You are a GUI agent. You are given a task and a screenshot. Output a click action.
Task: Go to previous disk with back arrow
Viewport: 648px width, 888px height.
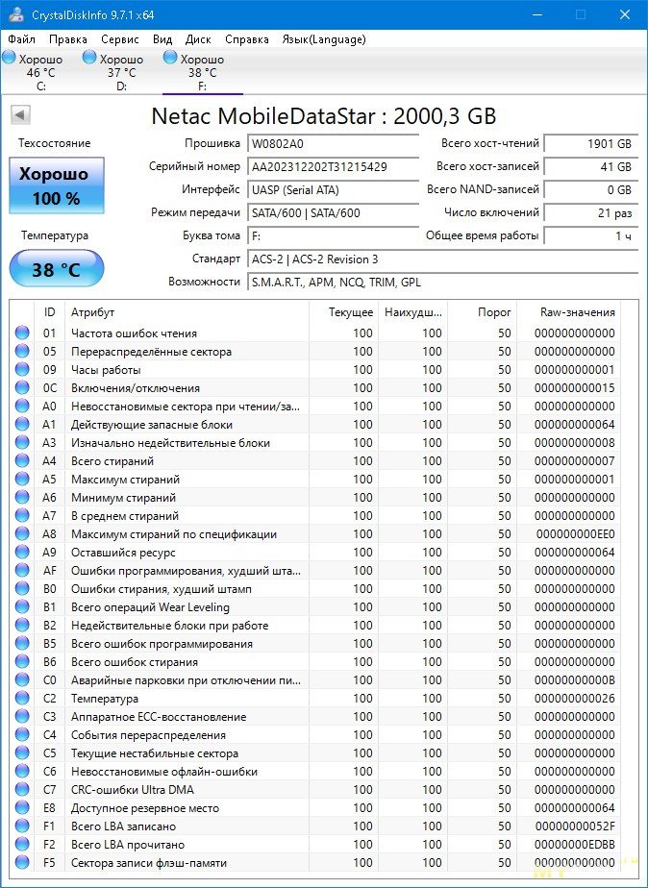20,115
